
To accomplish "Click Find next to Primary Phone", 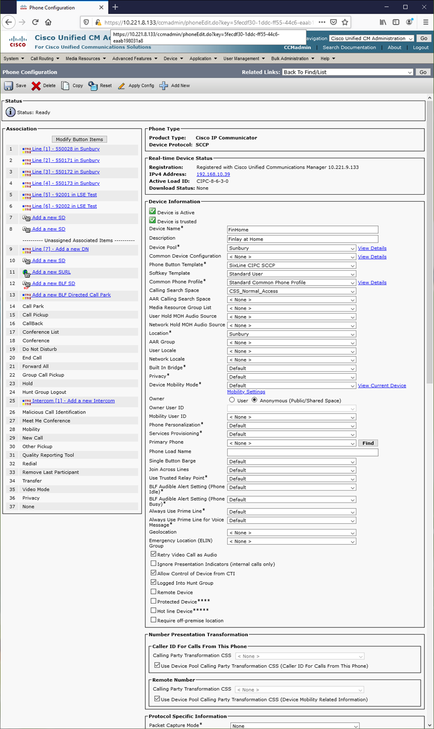I will pyautogui.click(x=368, y=443).
